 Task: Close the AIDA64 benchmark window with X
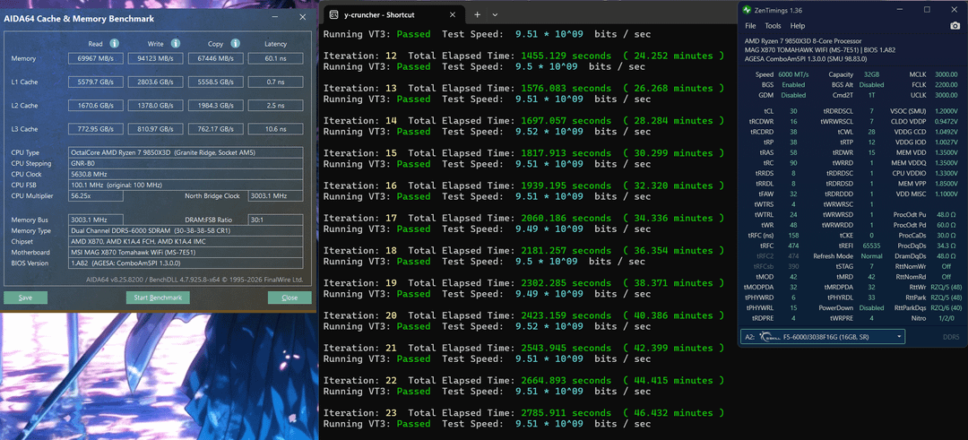click(x=303, y=19)
